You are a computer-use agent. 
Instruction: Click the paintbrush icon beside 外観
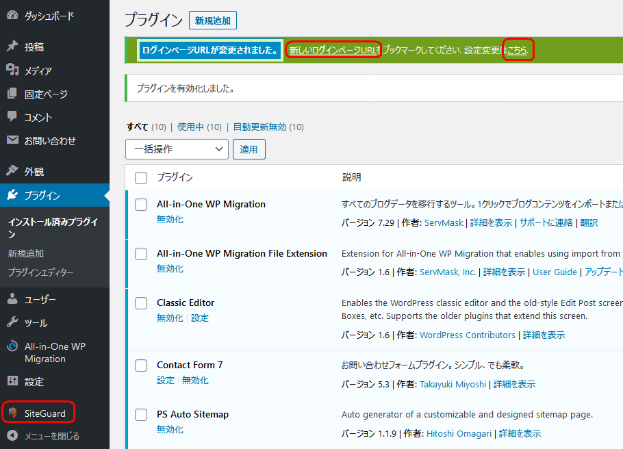[12, 170]
